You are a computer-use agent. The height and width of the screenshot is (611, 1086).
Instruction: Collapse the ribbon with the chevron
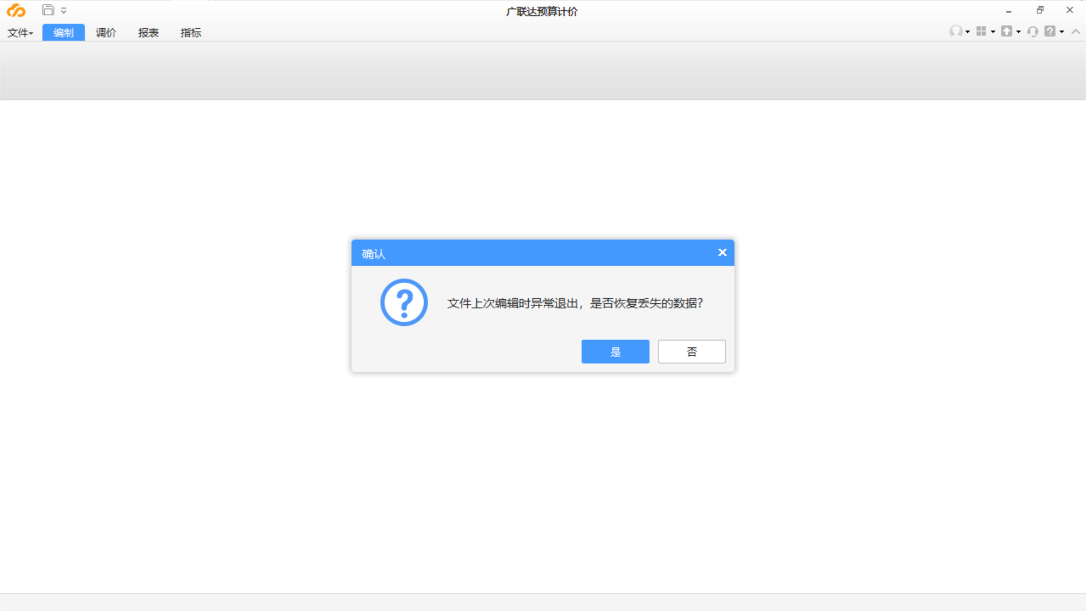click(x=1076, y=32)
